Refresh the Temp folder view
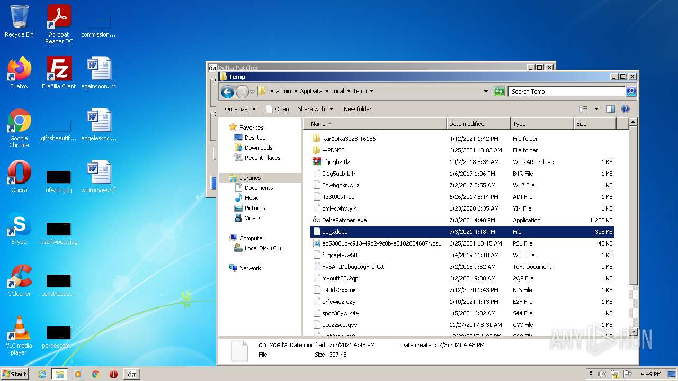678x381 pixels. 499,92
